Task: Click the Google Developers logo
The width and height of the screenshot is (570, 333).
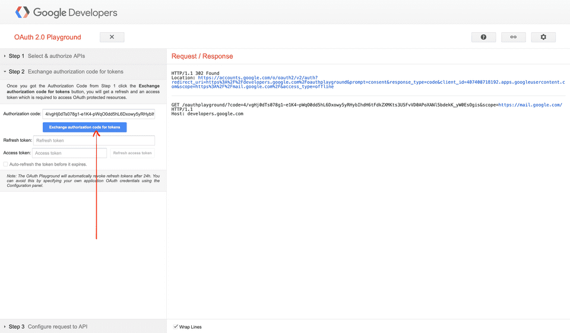Action: tap(66, 12)
